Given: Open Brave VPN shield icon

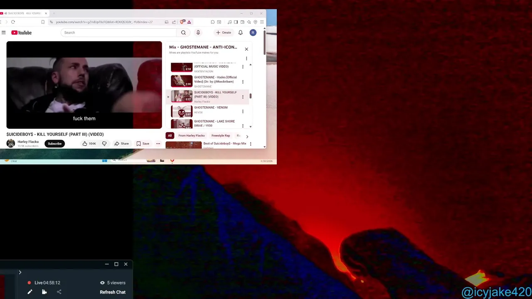Looking at the screenshot, I should (255, 22).
